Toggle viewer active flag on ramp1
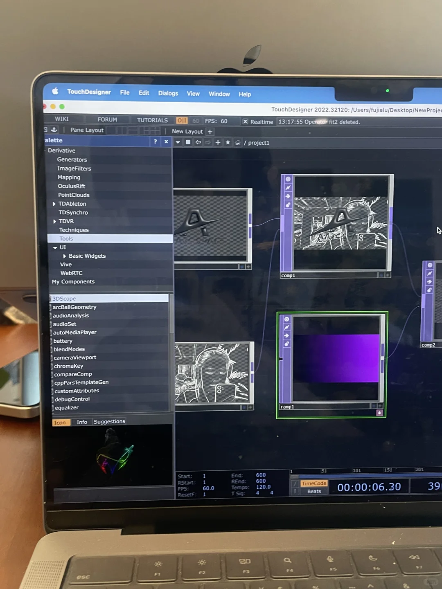 tap(286, 319)
